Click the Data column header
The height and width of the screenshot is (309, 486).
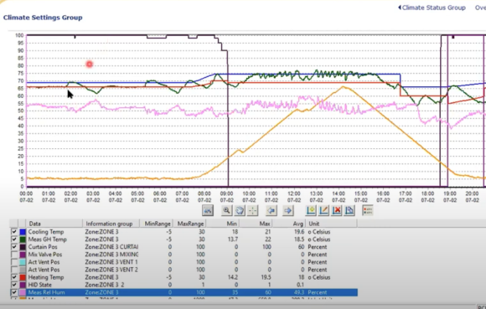coord(54,224)
